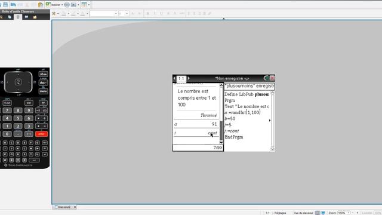Click the 'Terminé' result text
The width and height of the screenshot is (382, 215).
[208, 115]
